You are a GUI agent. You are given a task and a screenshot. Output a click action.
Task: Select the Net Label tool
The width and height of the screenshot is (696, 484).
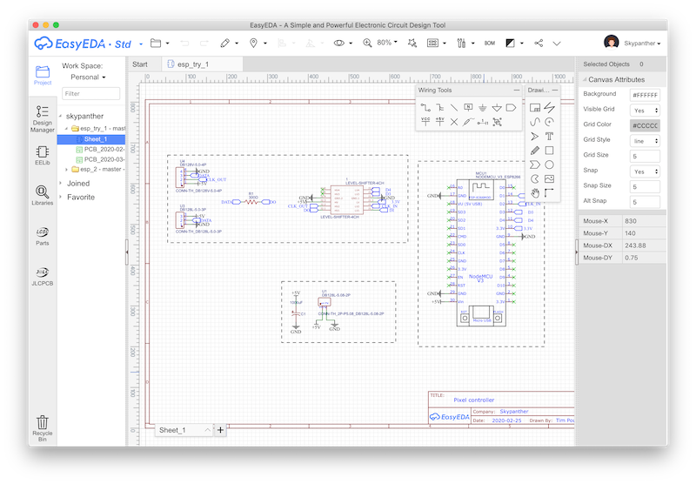[x=468, y=107]
